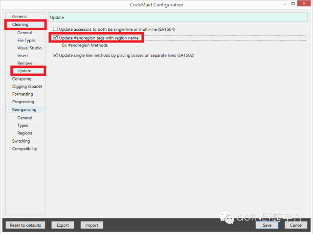This screenshot has width=313, height=234.
Task: Open the top-level General settings page
Action: (20, 17)
